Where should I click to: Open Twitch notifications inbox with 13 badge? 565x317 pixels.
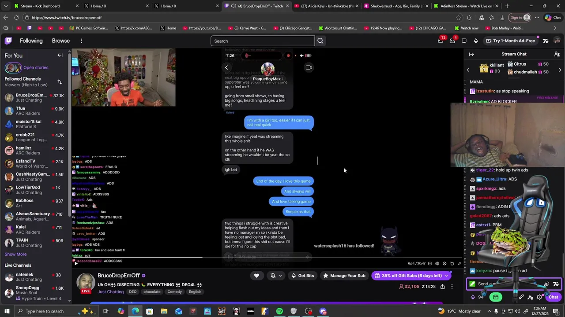(x=441, y=41)
